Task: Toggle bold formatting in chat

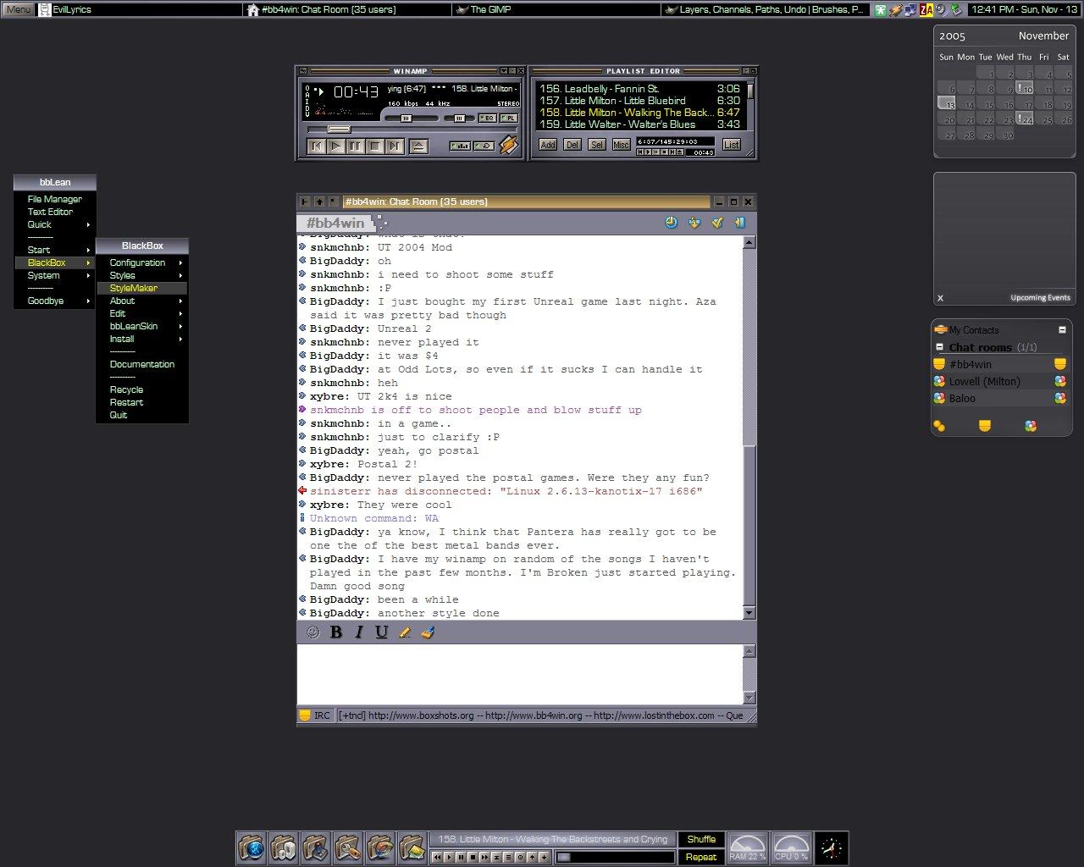Action: [336, 632]
